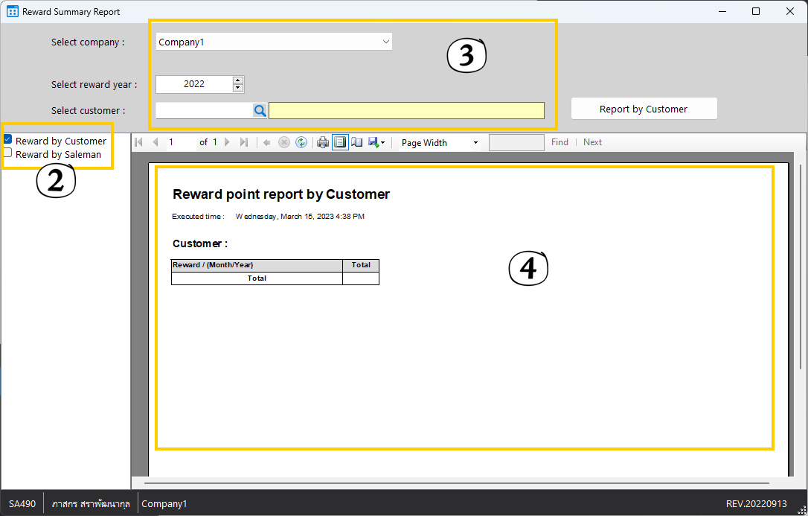Image resolution: width=808 pixels, height=516 pixels.
Task: Uncheck Reward by Customer checkbox
Action: [7, 140]
